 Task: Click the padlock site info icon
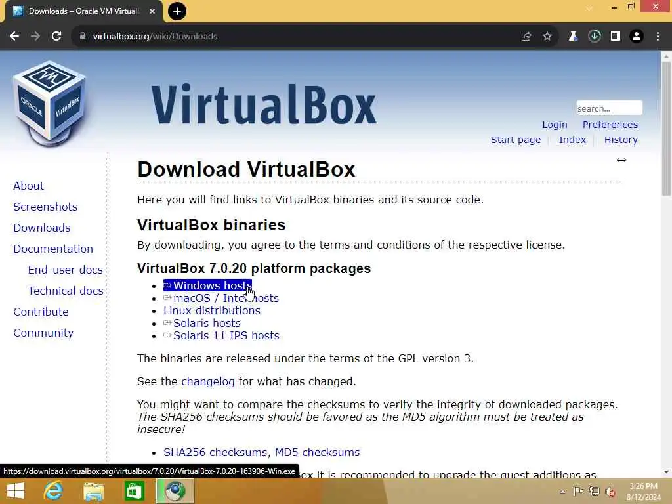83,37
